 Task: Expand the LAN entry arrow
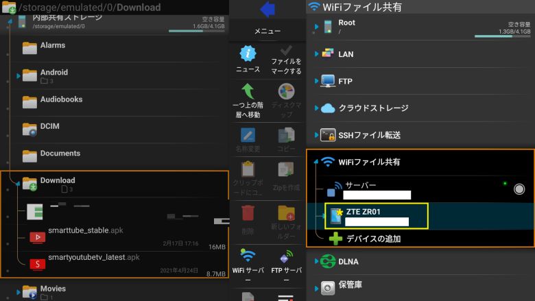(x=316, y=54)
